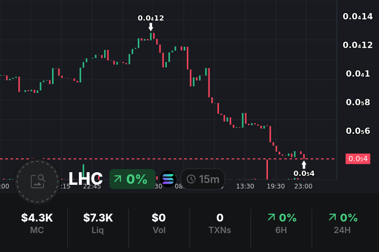Click the 24H change arrow icon

[332, 217]
